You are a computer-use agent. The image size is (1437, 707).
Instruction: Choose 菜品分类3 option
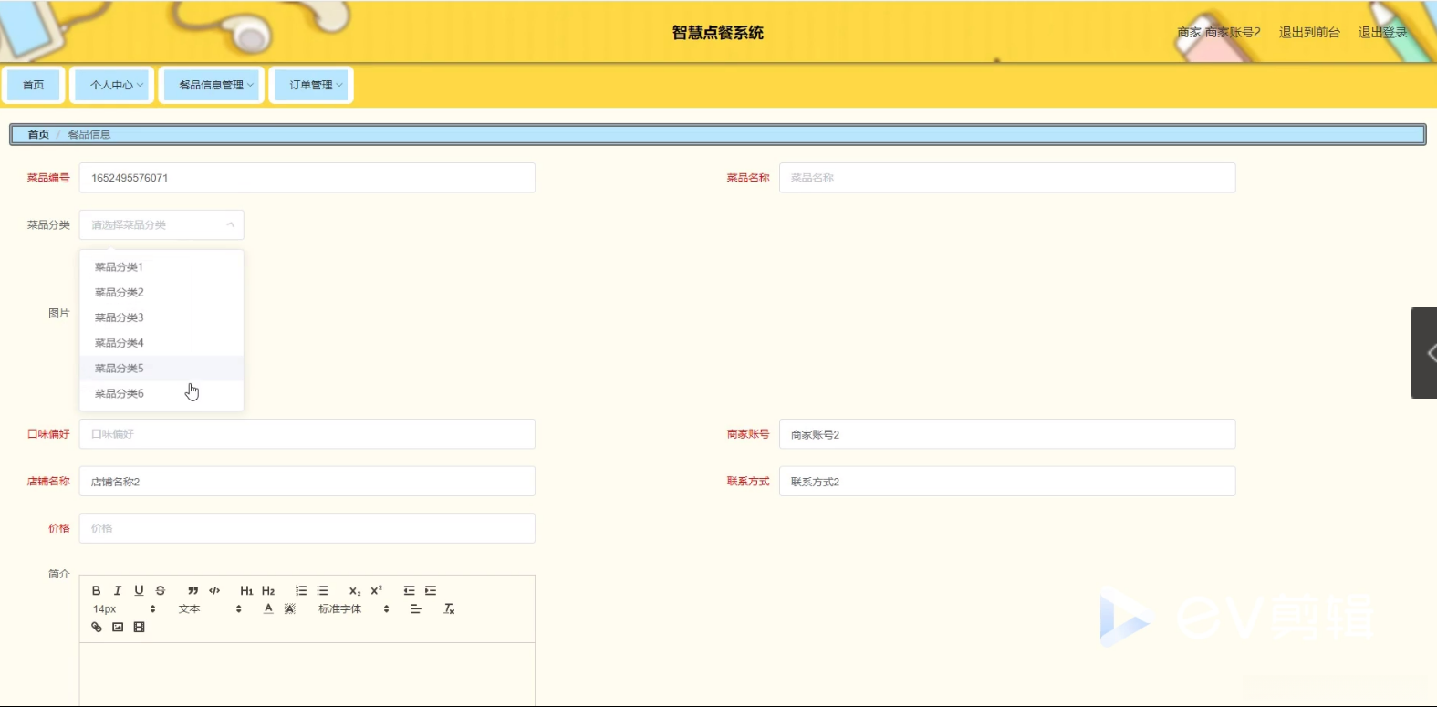pos(161,317)
